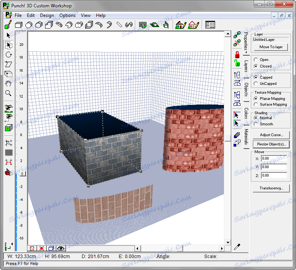296x270 pixels.
Task: Click the X move value field
Action: (274, 158)
